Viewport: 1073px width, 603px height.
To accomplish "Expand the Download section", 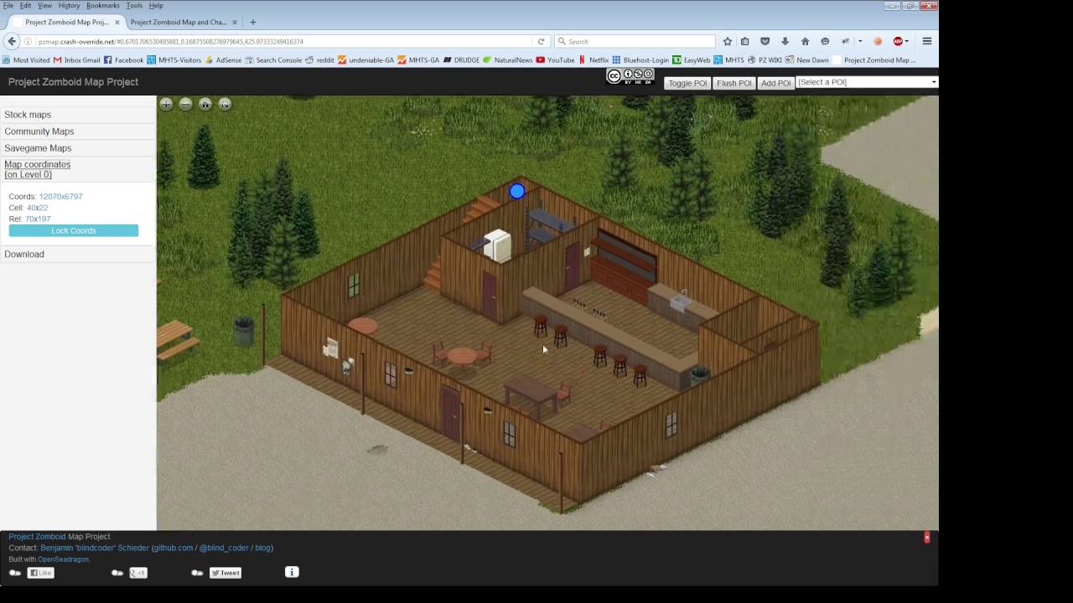I will click(78, 254).
